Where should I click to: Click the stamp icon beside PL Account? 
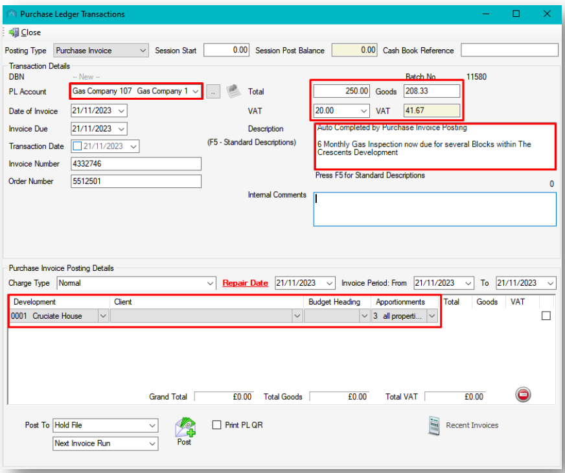233,91
